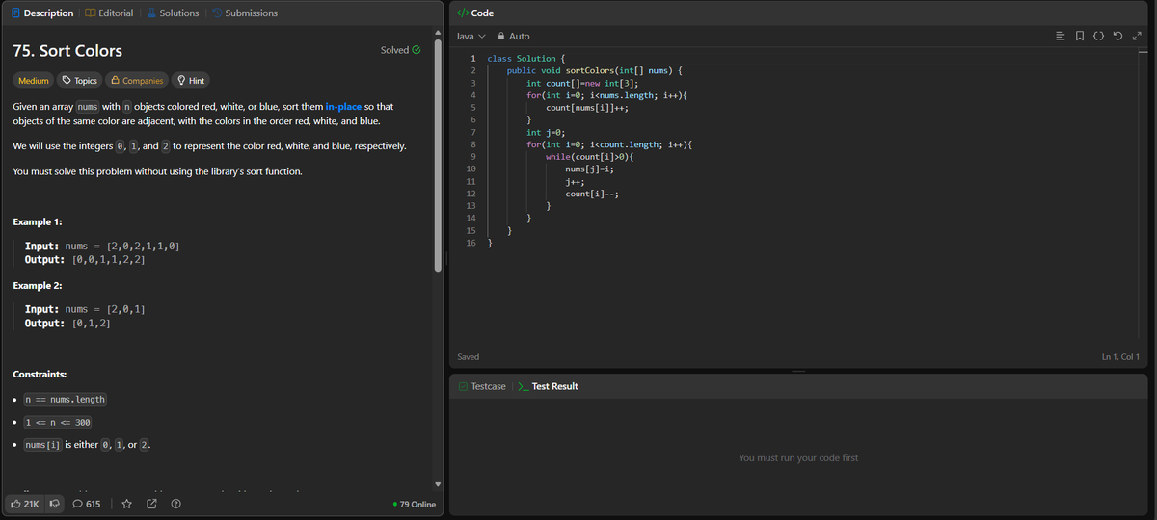The image size is (1157, 520).
Task: Click the 'count[i]--;' code line
Action: click(592, 195)
